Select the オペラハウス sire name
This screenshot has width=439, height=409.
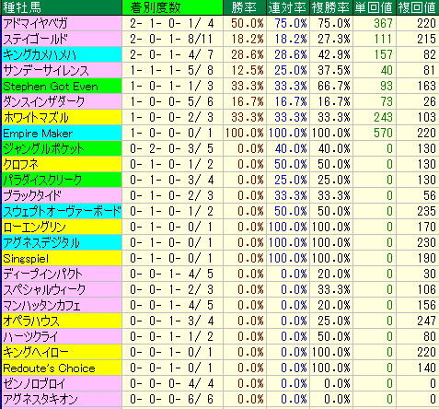(30, 321)
